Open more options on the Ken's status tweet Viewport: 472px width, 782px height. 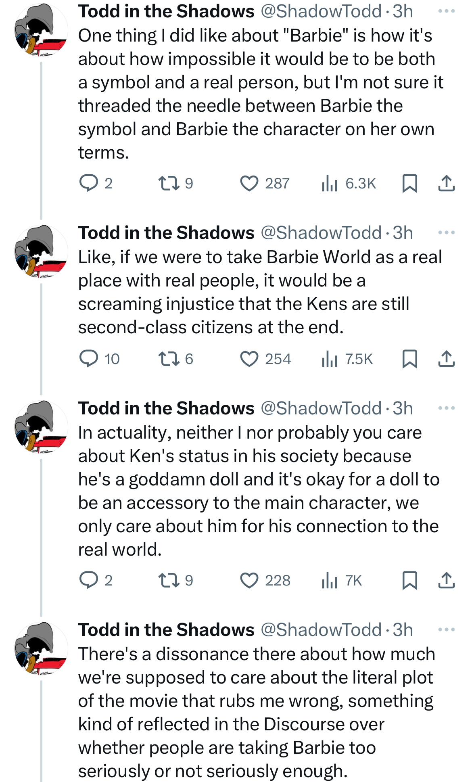[447, 408]
